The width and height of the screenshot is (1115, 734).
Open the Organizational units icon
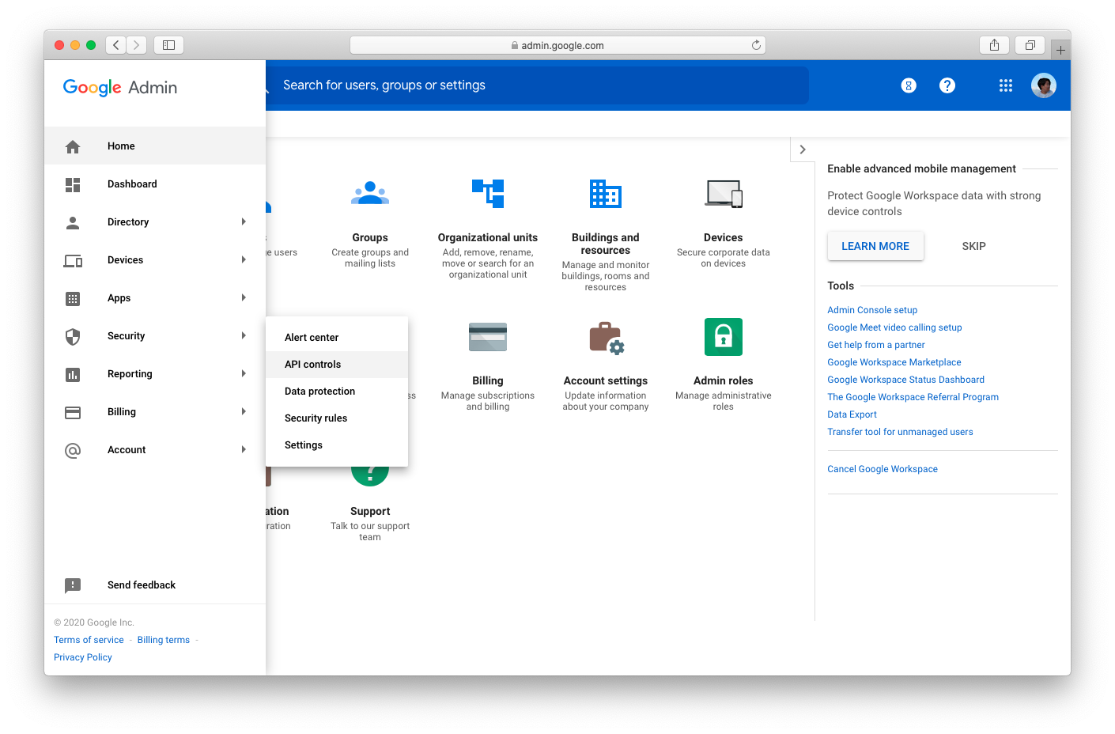(488, 193)
